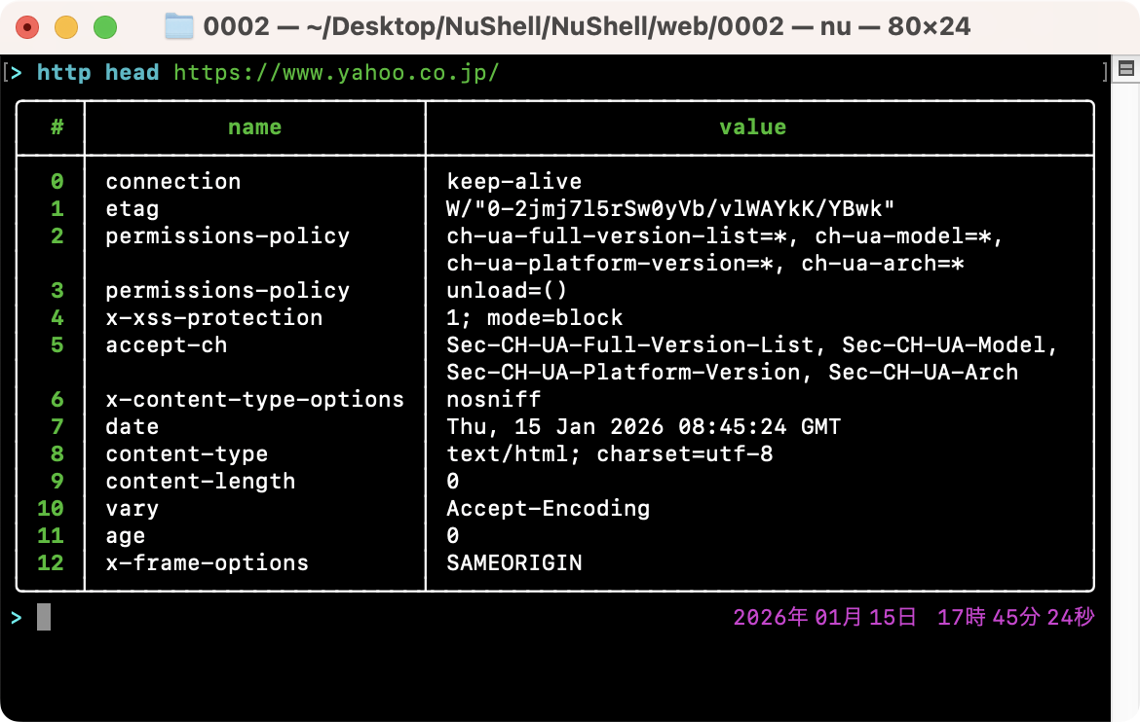Click the folder icon in title bar
This screenshot has height=722, width=1140.
[x=178, y=26]
